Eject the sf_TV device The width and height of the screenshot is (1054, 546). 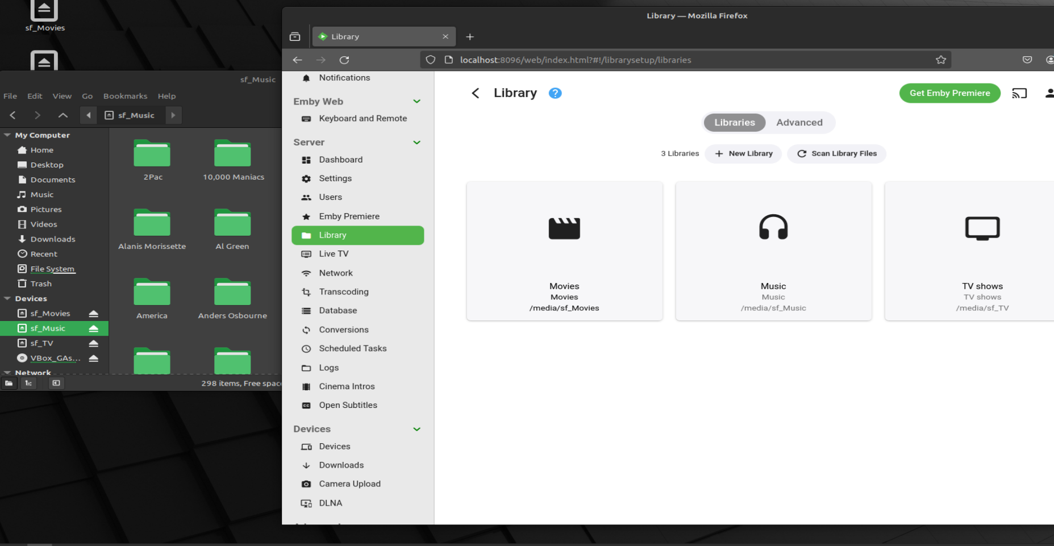coord(94,343)
